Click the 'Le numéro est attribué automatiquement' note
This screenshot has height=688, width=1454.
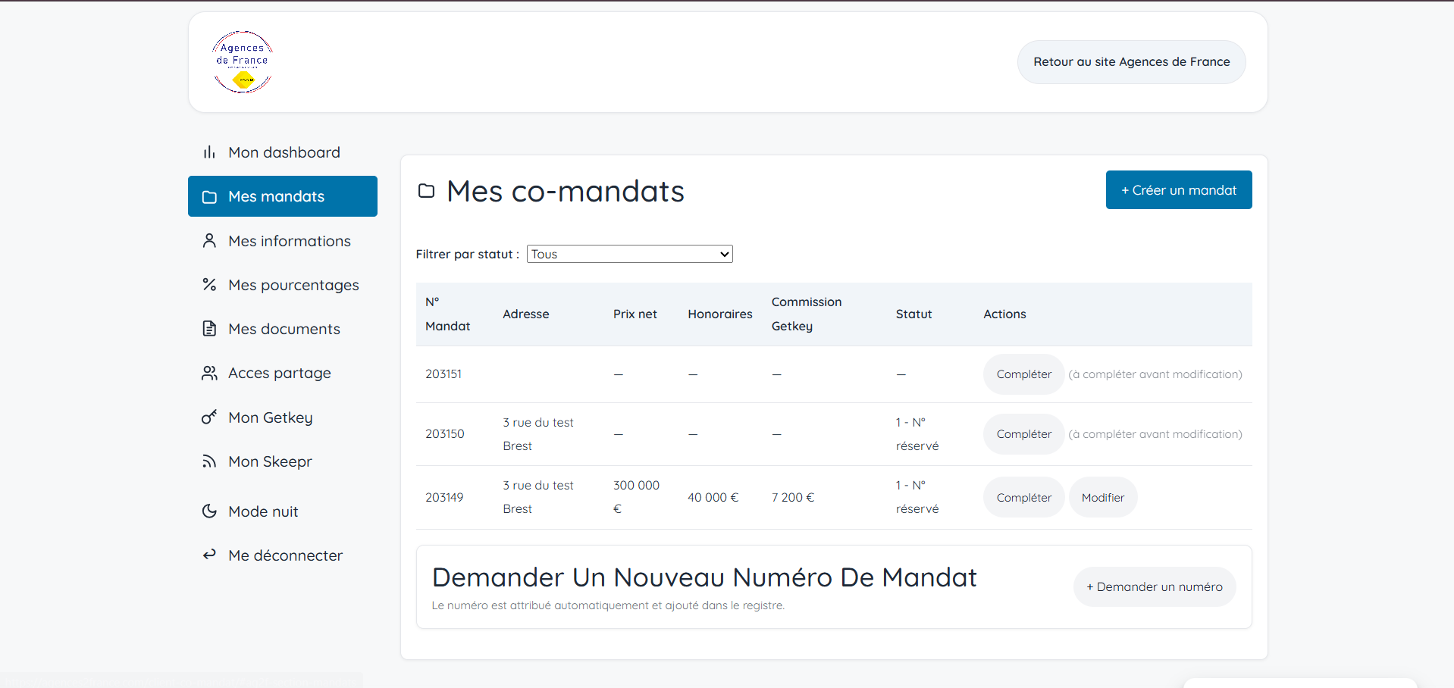[x=608, y=605]
